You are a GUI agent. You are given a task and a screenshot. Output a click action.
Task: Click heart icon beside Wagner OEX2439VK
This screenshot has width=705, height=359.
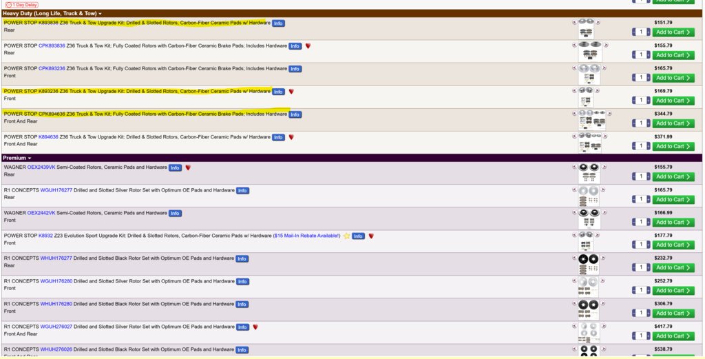[188, 167]
